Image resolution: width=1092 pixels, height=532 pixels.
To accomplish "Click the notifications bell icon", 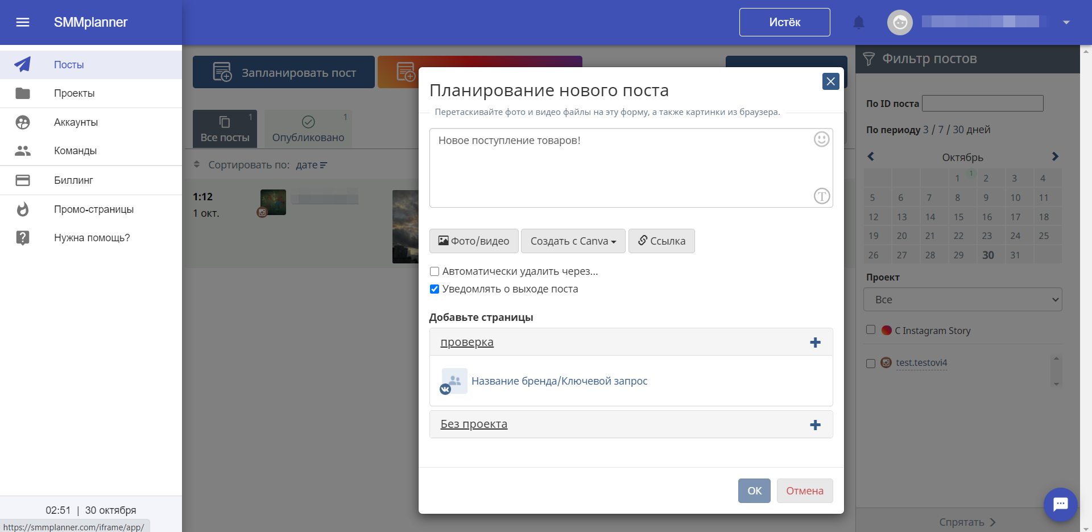I will pyautogui.click(x=858, y=22).
